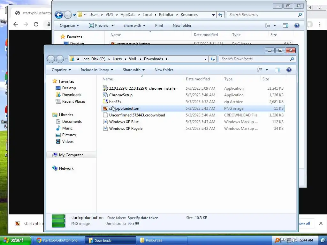Click AppData in Resources breadcrumb
327x245 pixels.
click(x=128, y=15)
